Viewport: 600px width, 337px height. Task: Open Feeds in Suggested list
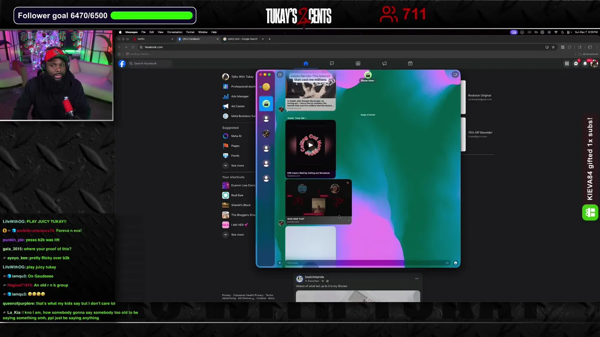click(232, 156)
